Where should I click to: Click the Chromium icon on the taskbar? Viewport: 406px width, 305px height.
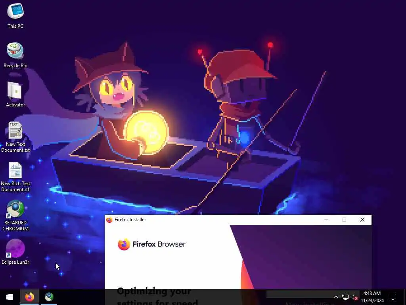49,297
